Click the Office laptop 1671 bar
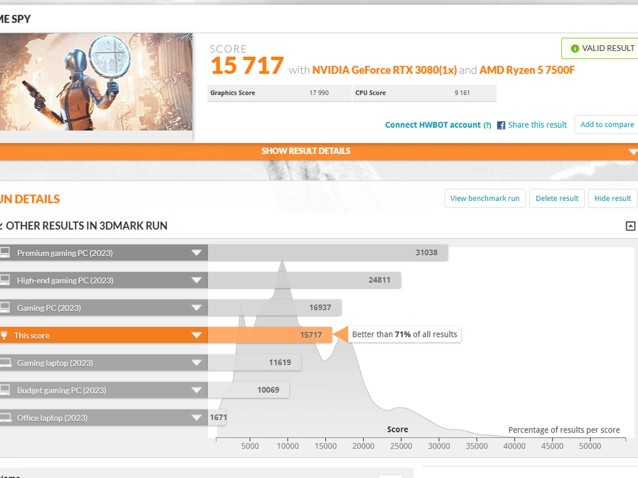Screen dimensions: 638x478 tap(217, 418)
